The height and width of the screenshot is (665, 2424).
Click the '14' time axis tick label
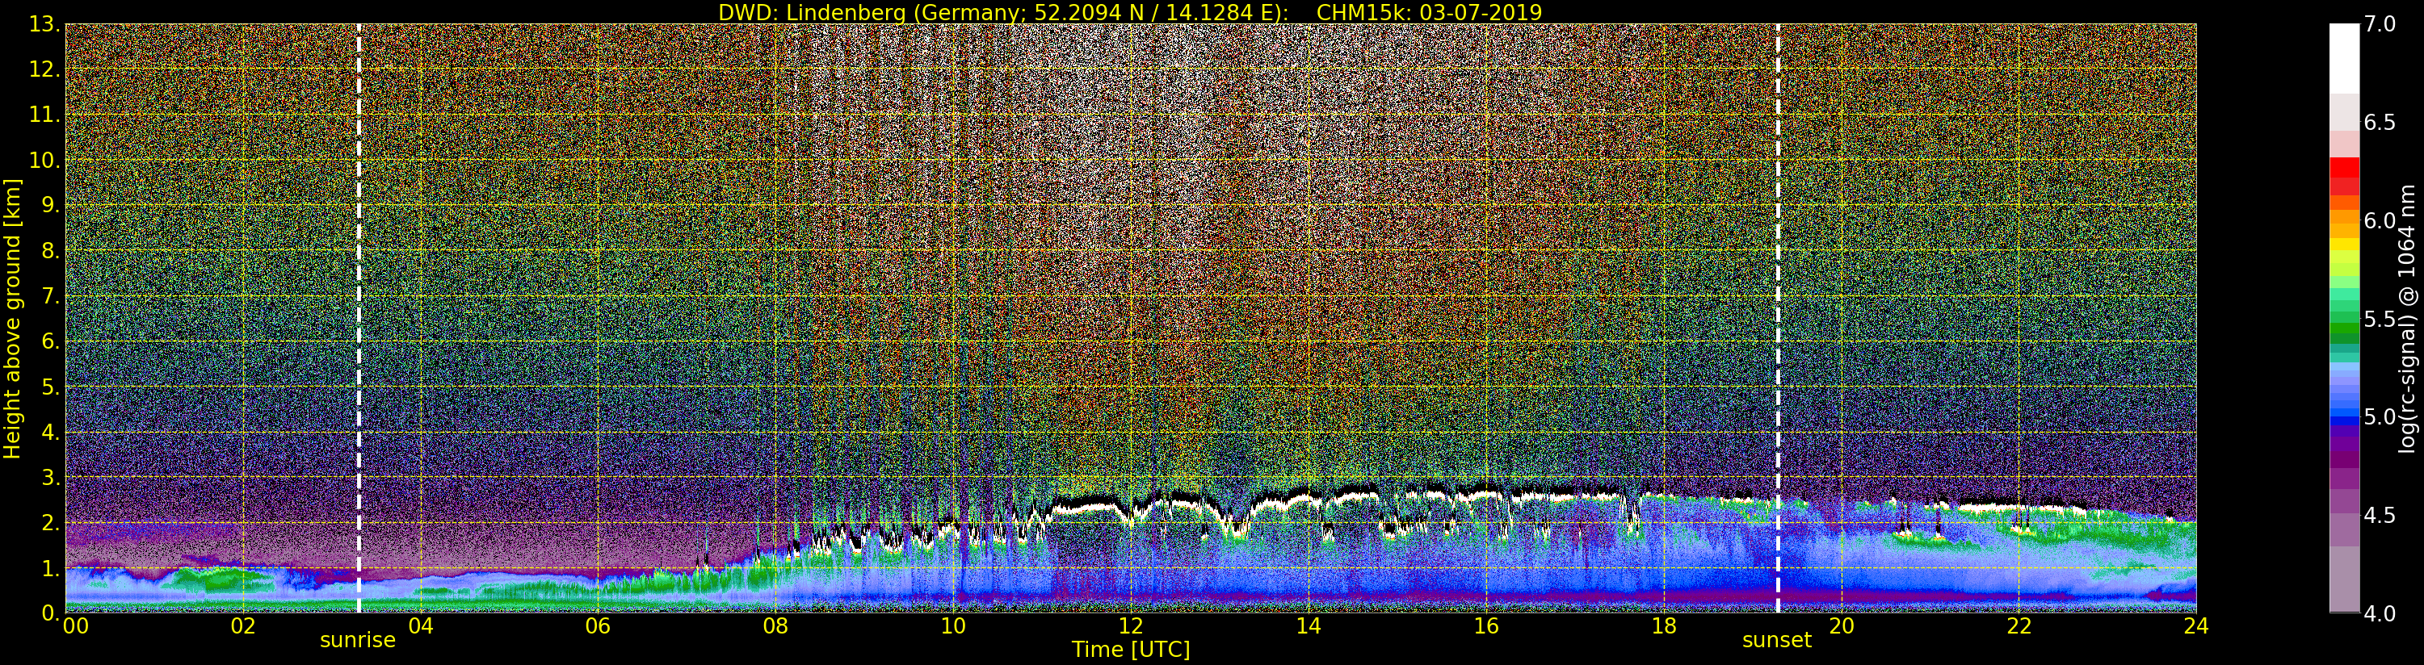pos(1308,626)
